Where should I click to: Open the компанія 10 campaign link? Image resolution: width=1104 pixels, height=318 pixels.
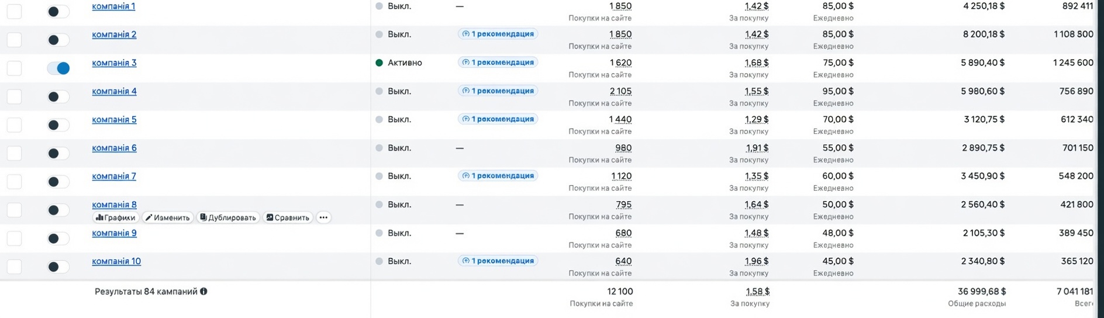pyautogui.click(x=116, y=261)
